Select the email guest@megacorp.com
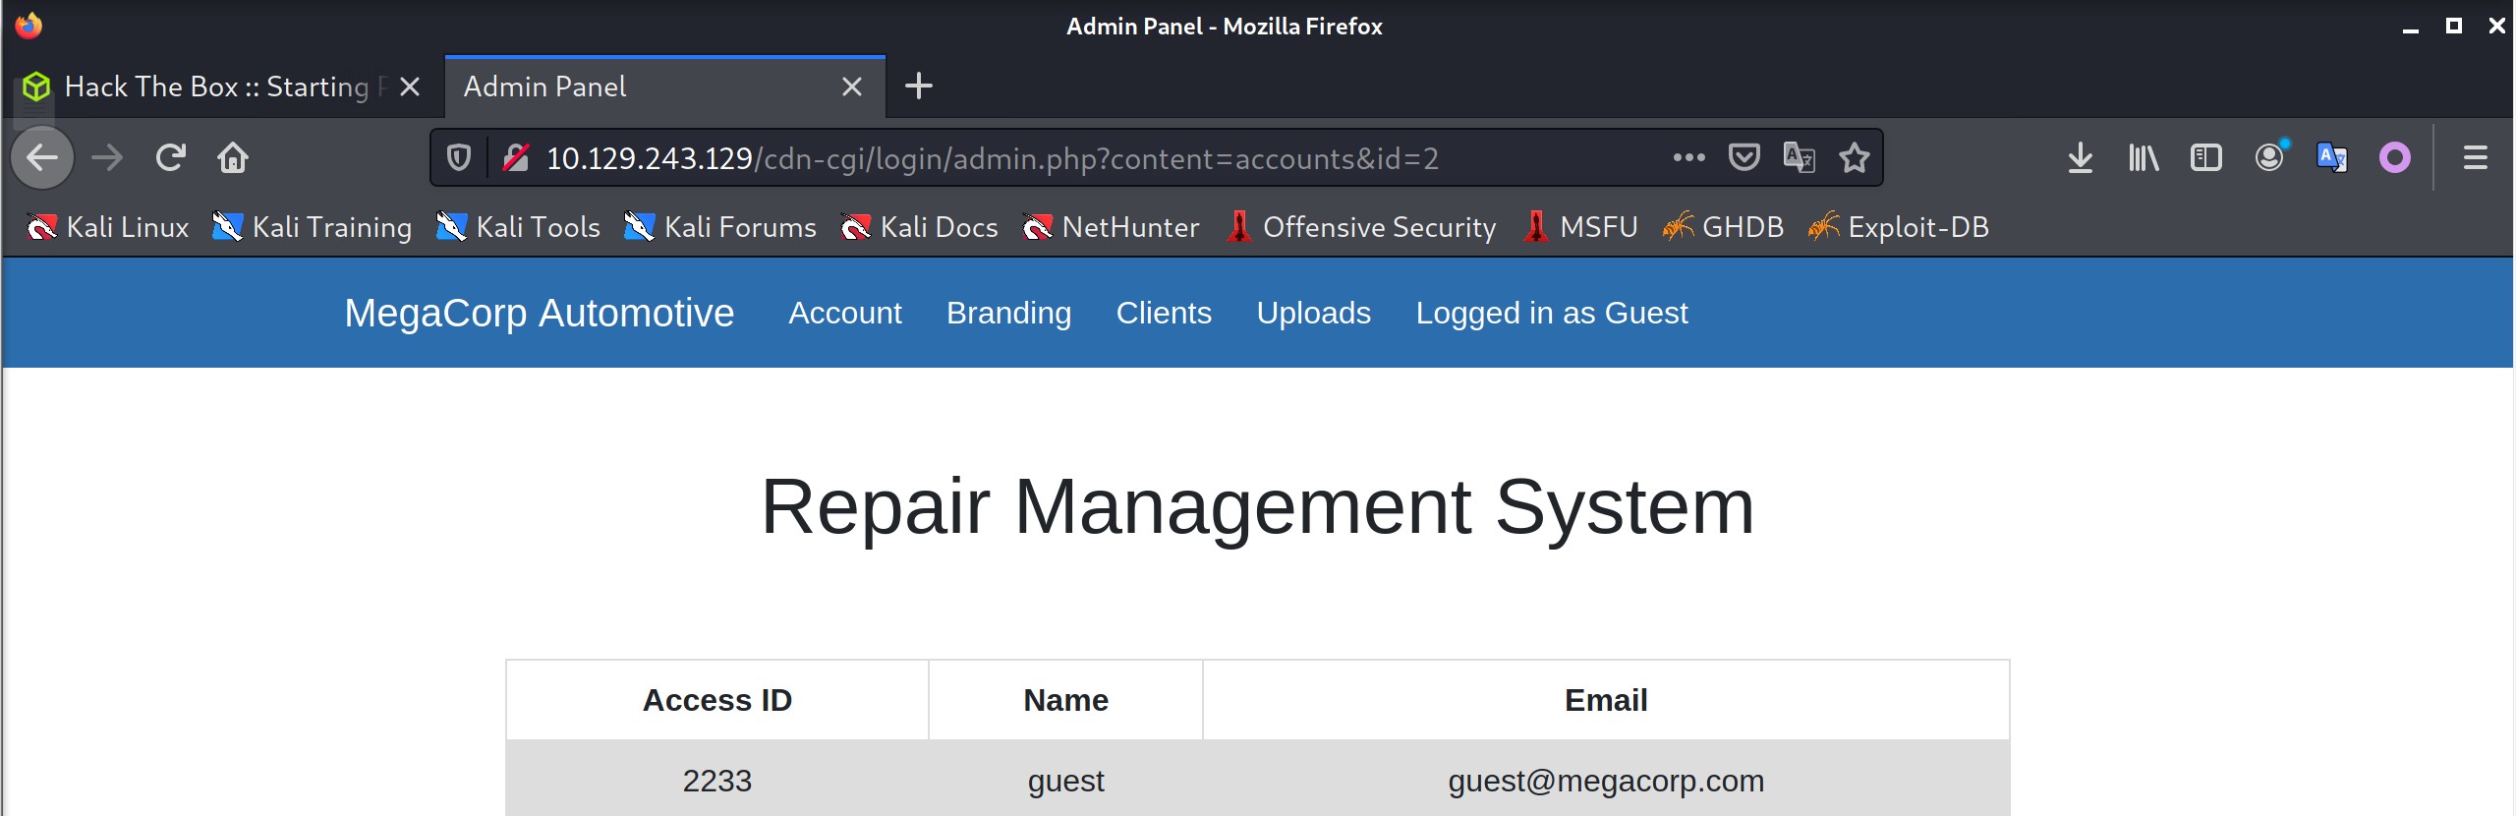 (x=1606, y=781)
